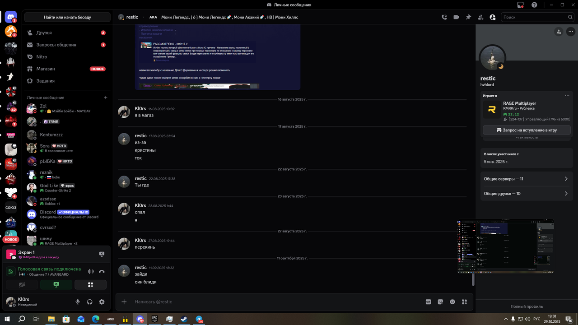
Task: Open apps launcher in message box
Action: tap(464, 302)
